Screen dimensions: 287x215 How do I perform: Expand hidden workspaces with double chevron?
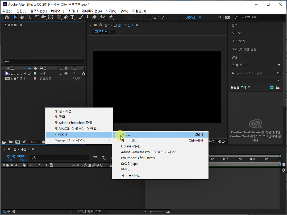219,17
